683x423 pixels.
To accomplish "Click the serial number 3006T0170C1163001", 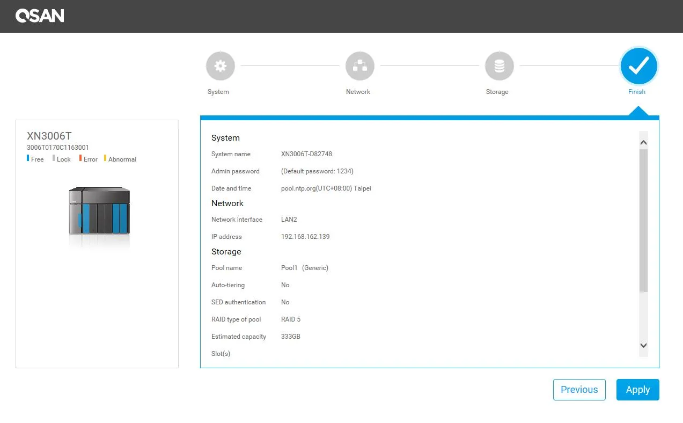I will tap(58, 148).
